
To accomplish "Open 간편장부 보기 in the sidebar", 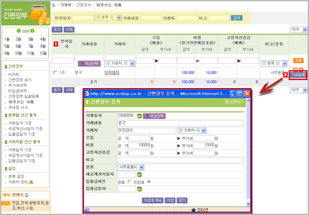I will [x=20, y=80].
